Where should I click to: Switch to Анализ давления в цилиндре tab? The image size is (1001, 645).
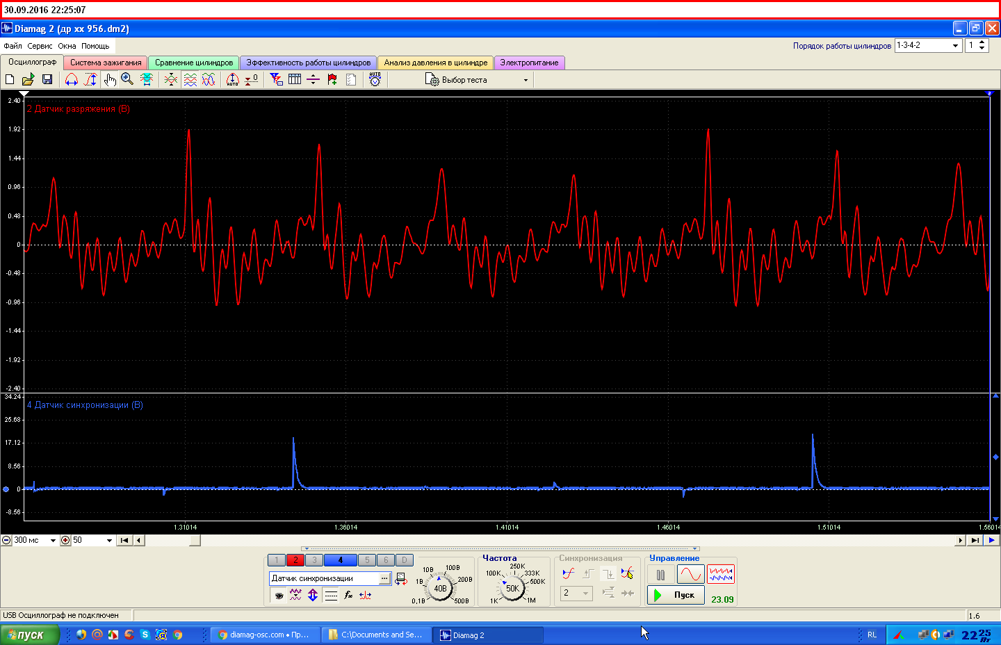pyautogui.click(x=436, y=63)
